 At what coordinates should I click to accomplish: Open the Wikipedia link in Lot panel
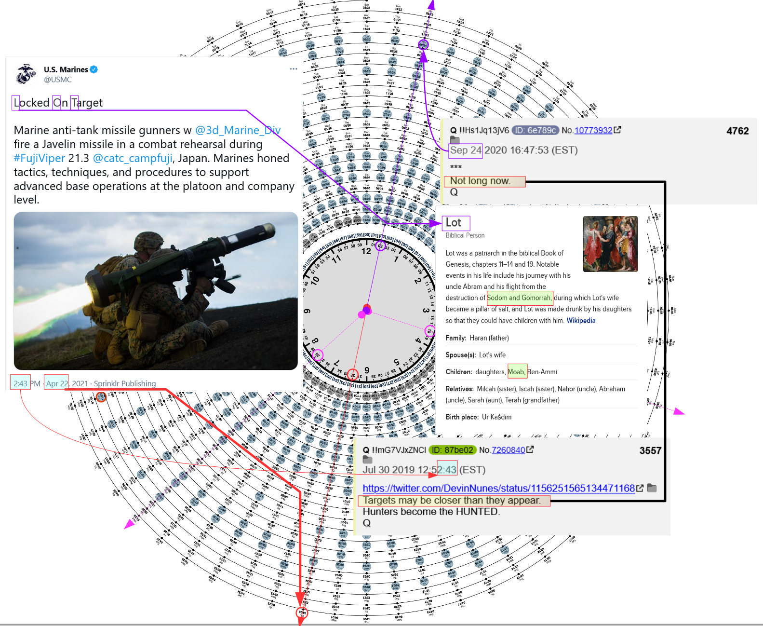tap(581, 320)
